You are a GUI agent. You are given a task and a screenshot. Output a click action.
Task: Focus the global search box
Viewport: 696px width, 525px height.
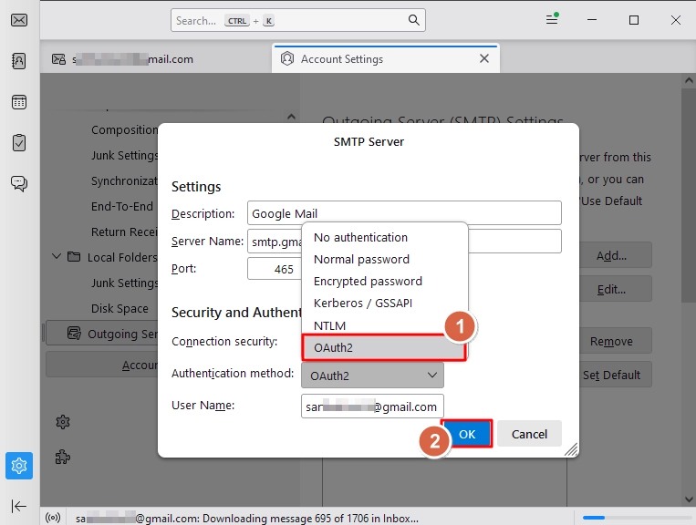[x=298, y=20]
